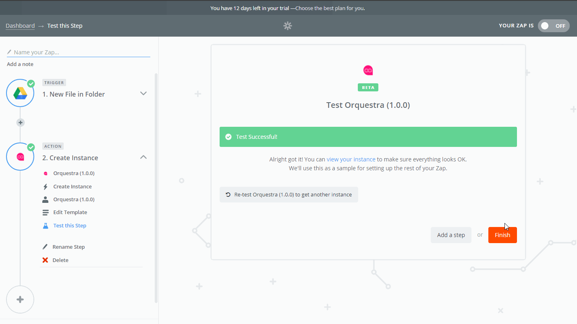577x324 pixels.
Task: Click Rename Step
Action: click(68, 247)
